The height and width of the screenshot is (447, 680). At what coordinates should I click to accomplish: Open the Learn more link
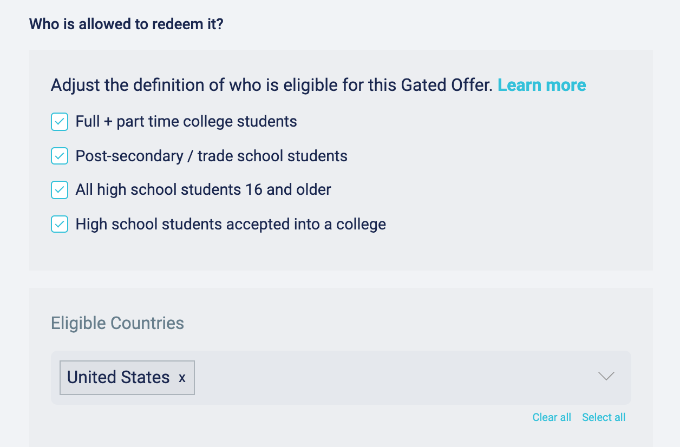542,85
